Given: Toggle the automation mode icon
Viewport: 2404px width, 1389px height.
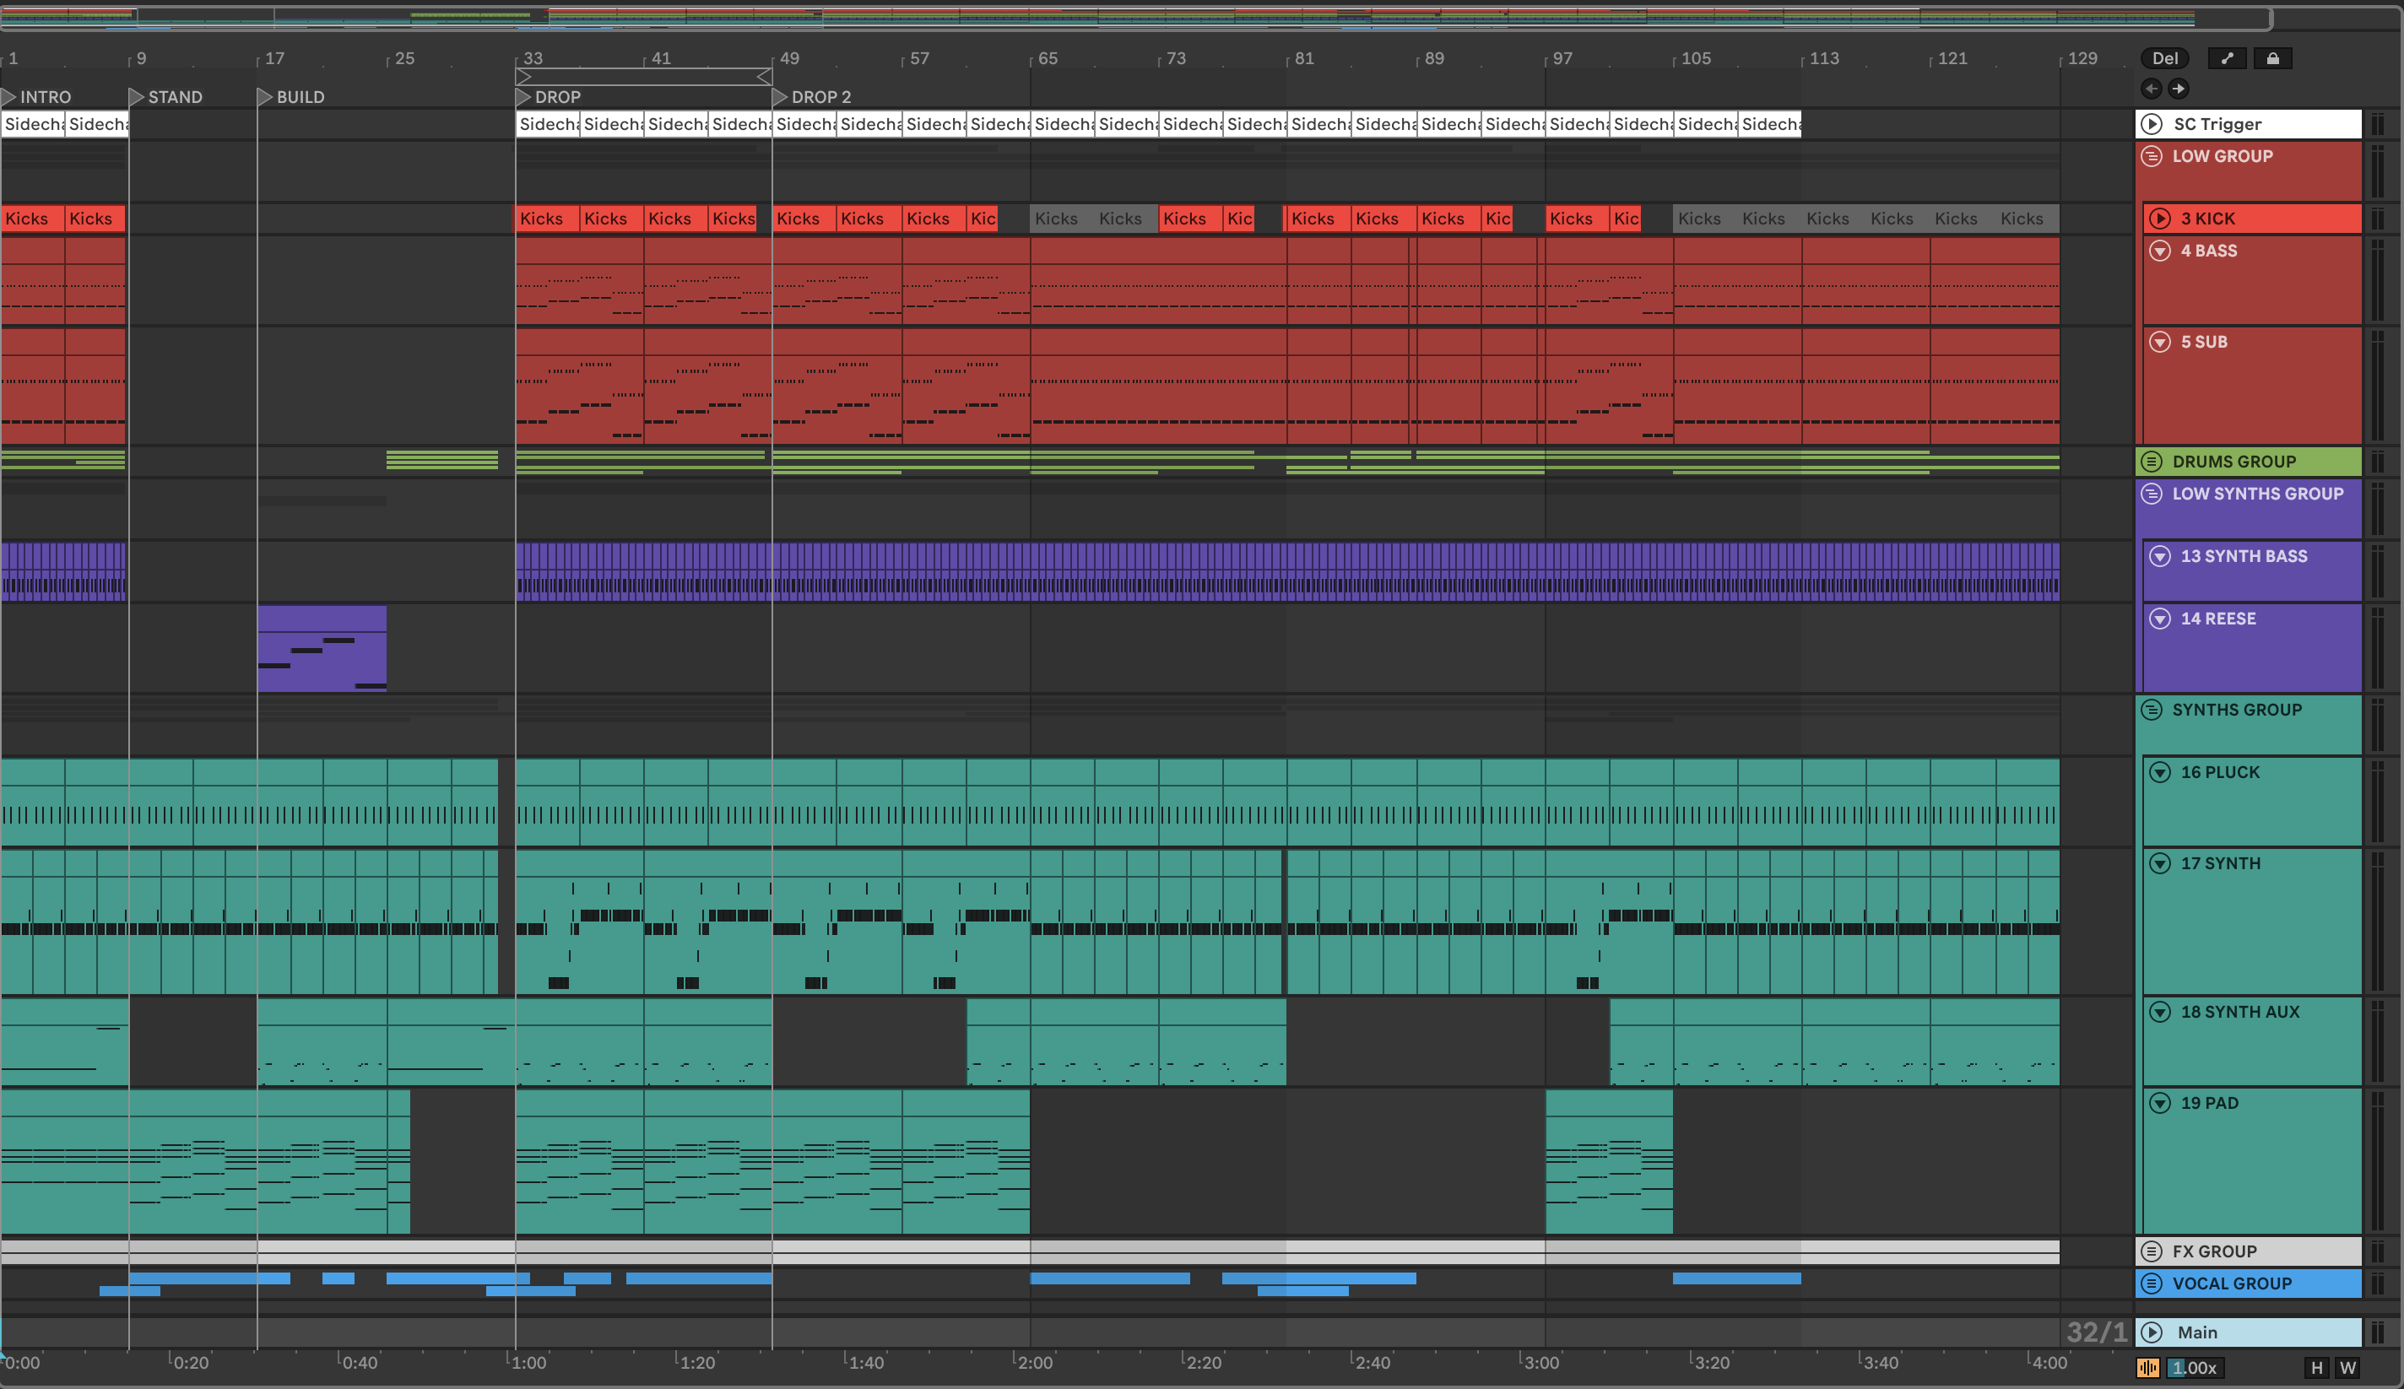Looking at the screenshot, I should click(2227, 58).
